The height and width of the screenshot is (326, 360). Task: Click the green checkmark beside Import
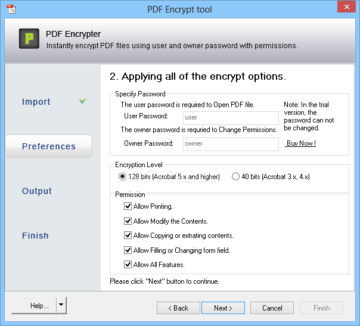click(83, 101)
